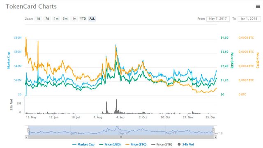Set zoom to 1y
Screen dimensions: 263x148
tap(74, 18)
